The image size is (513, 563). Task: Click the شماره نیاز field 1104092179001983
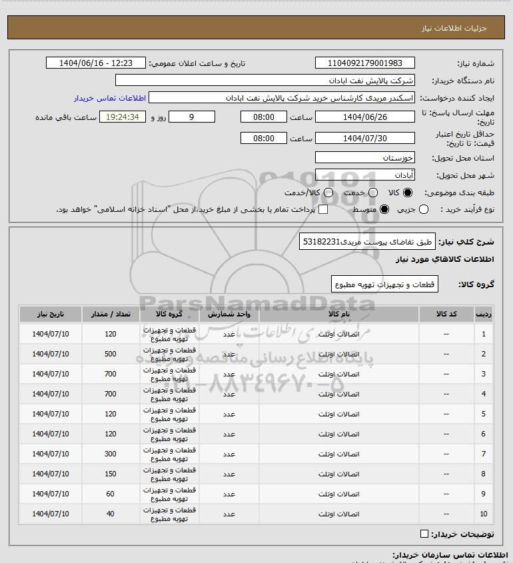364,63
